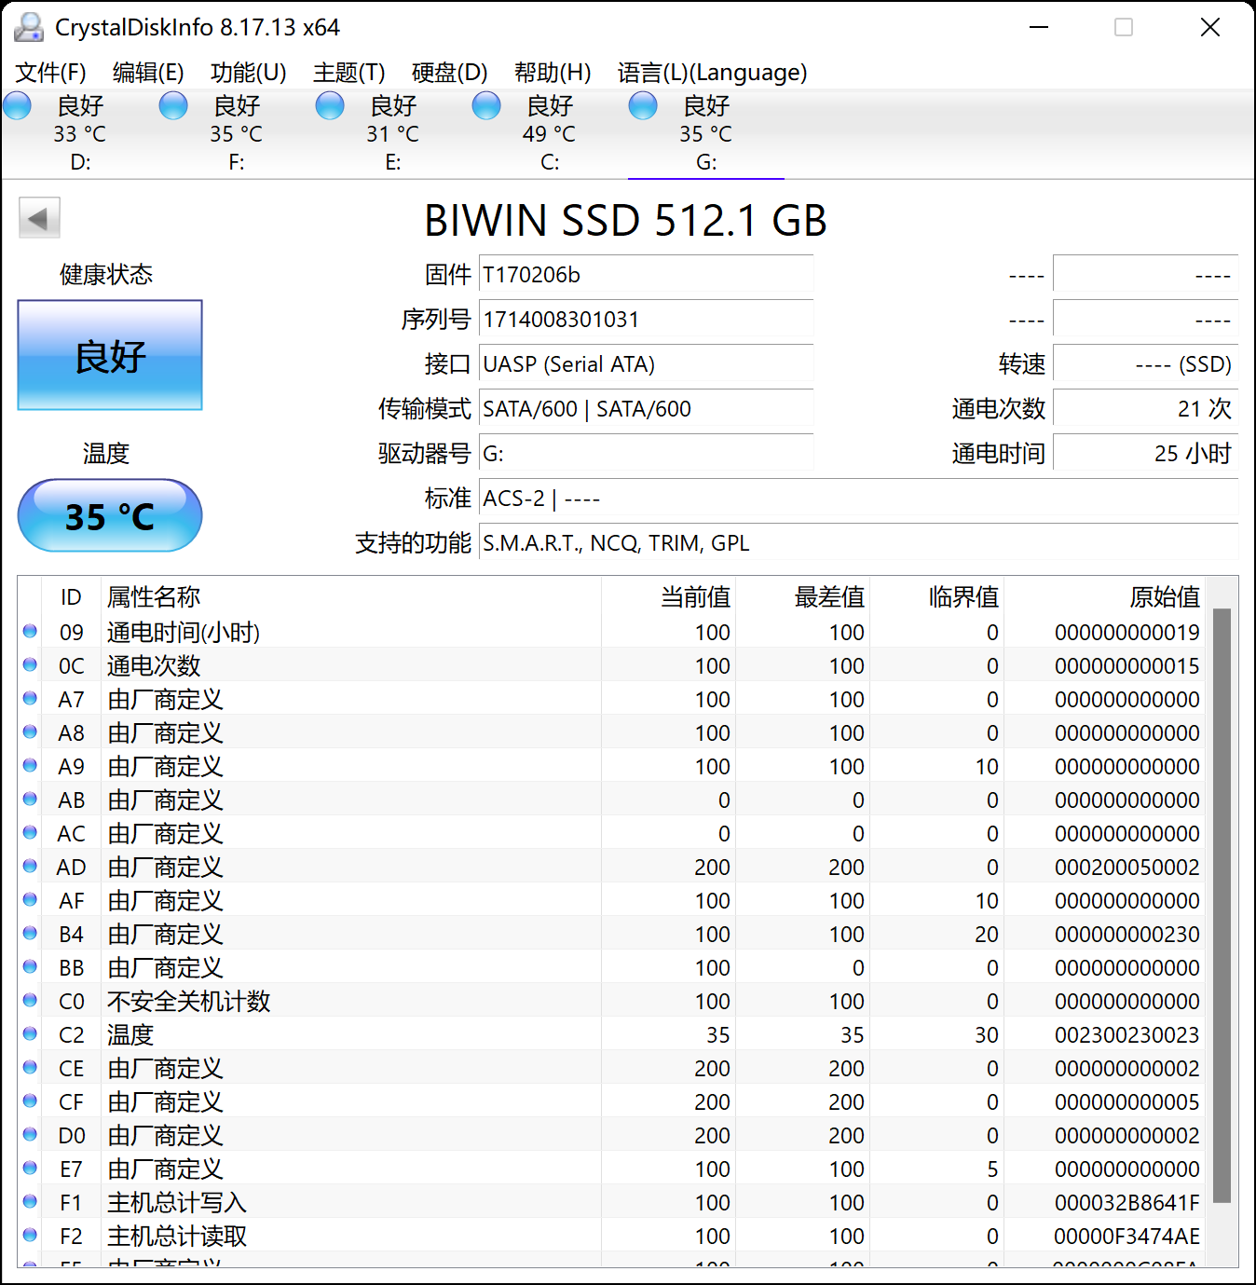Click the drive letter field G:
This screenshot has height=1285, width=1256.
click(x=646, y=454)
